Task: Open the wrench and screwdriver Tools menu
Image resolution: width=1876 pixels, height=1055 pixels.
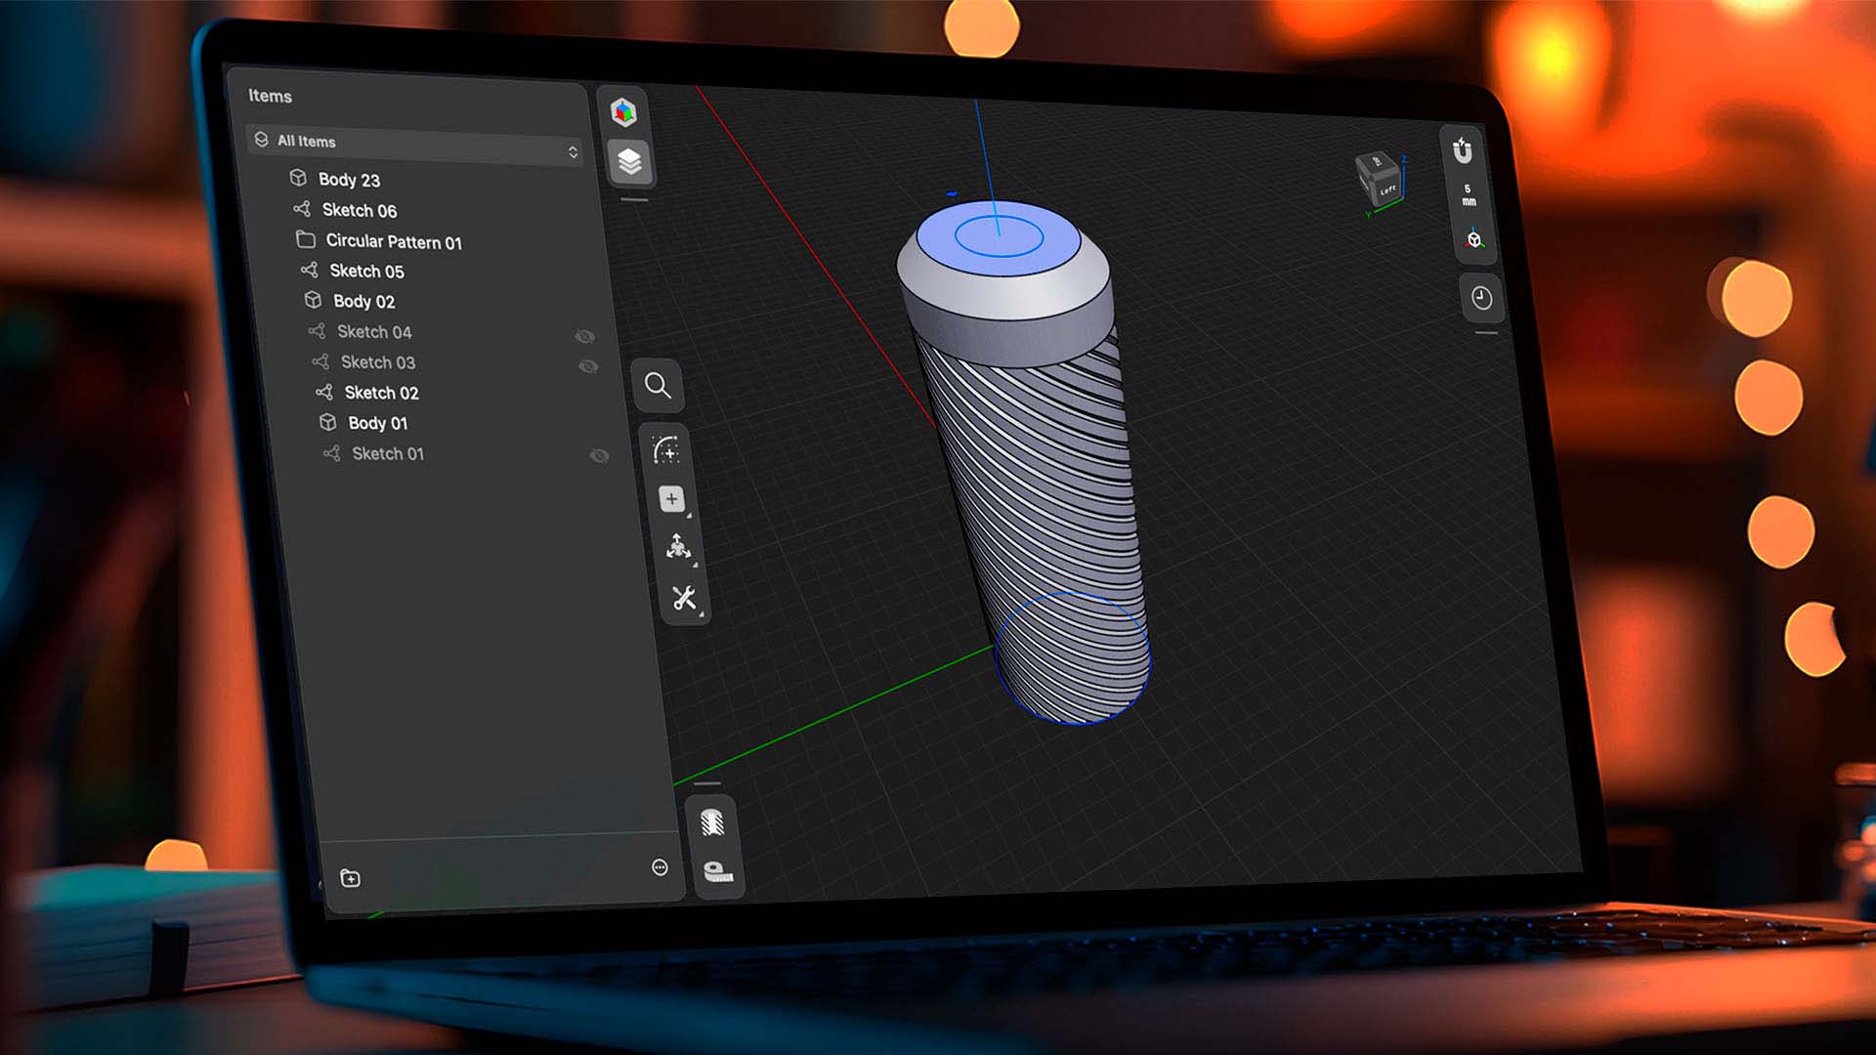Action: pos(684,597)
